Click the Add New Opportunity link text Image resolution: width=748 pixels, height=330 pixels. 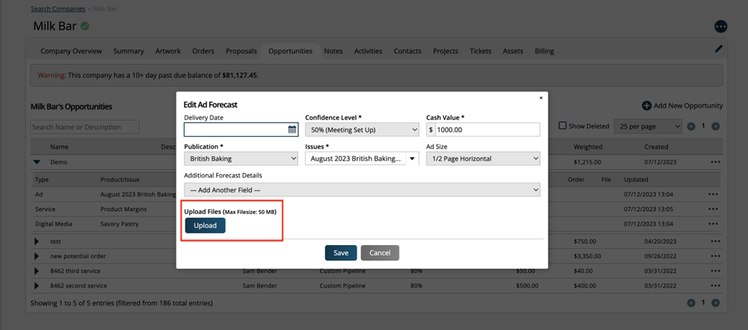[x=688, y=106]
